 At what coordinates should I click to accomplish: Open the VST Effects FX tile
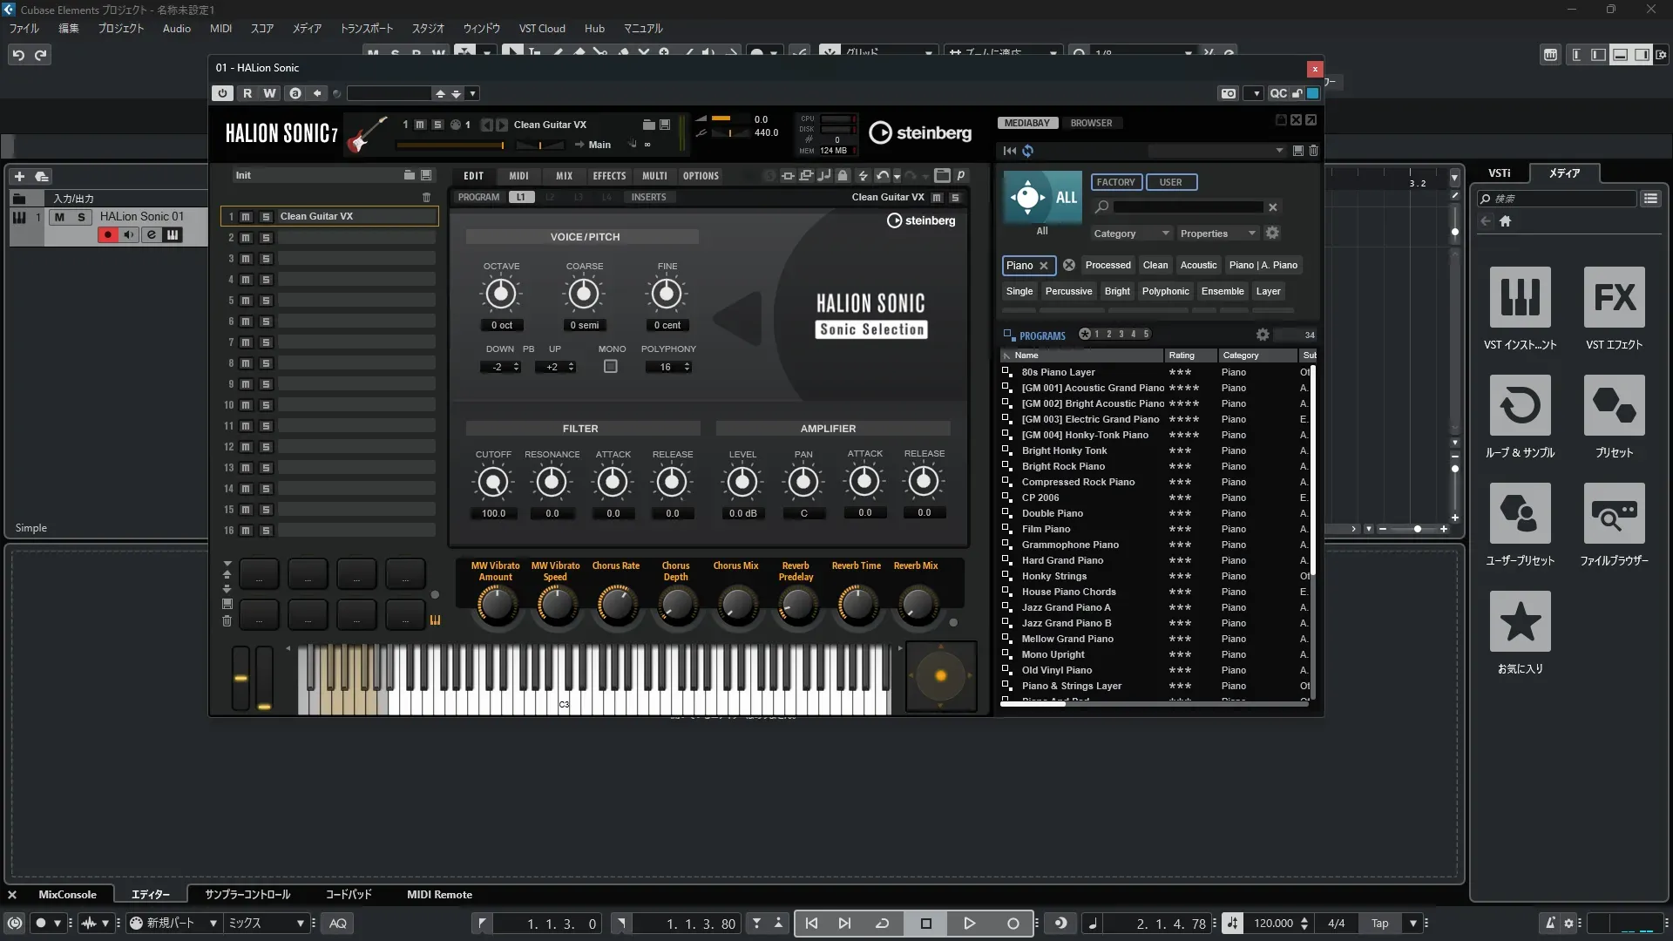click(x=1614, y=298)
